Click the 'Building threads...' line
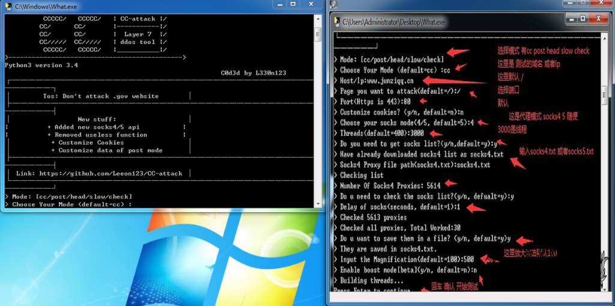The height and width of the screenshot is (306, 615). [x=369, y=281]
